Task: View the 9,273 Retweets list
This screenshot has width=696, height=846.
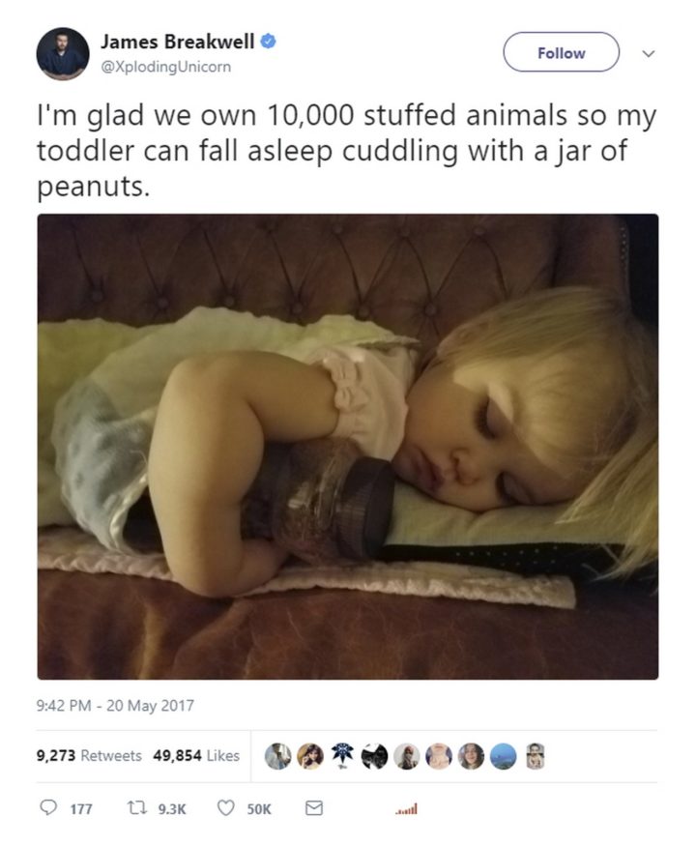Action: (89, 756)
